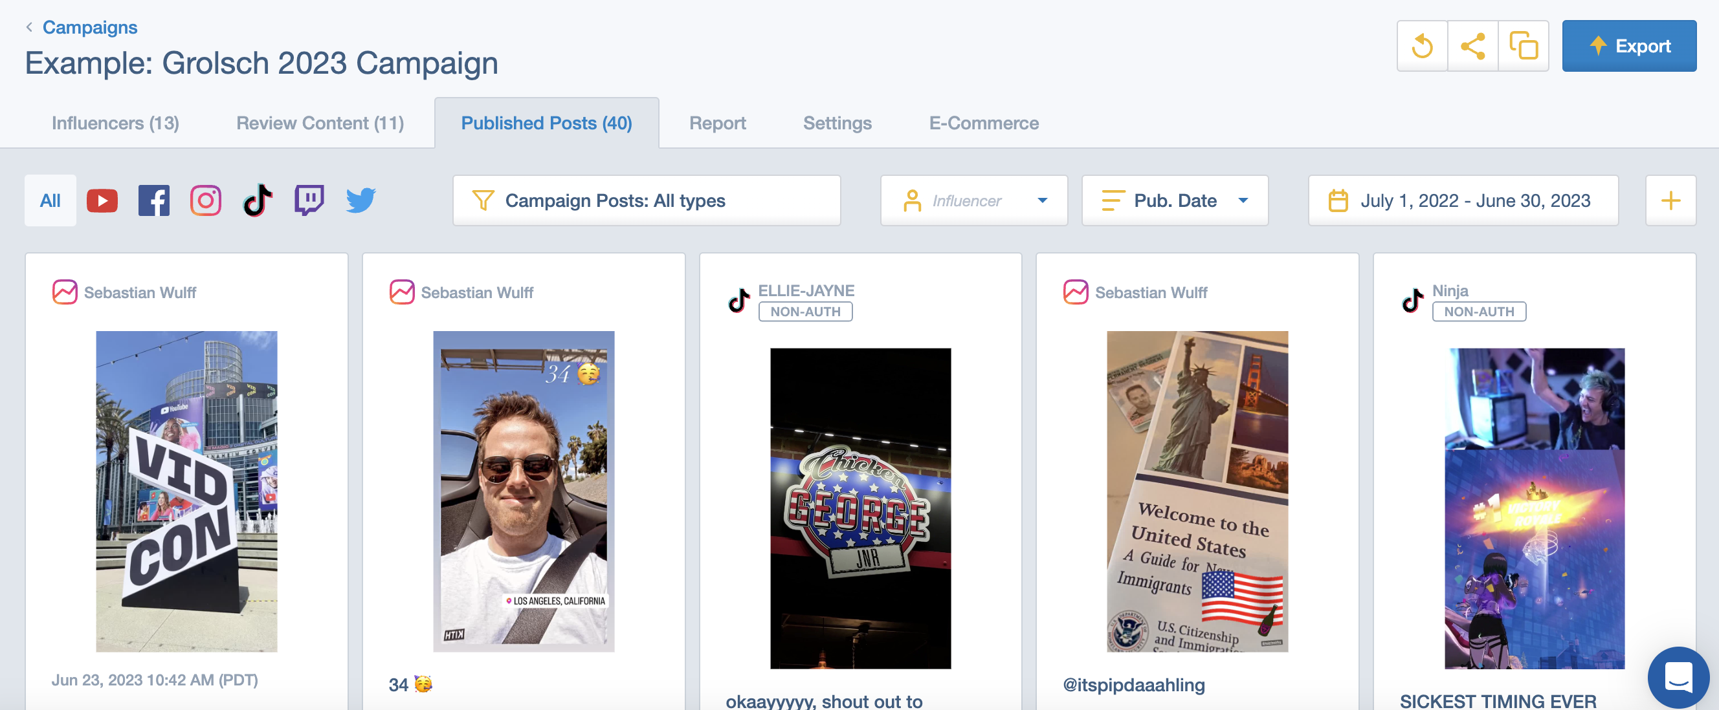Open the Influencer dropdown

point(973,200)
